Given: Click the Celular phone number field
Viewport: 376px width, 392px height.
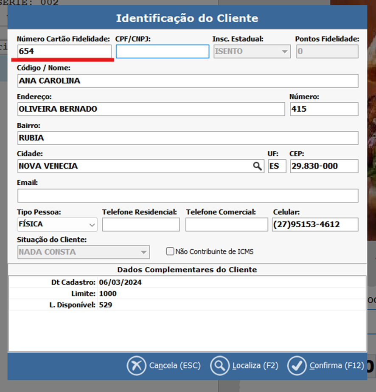Looking at the screenshot, I should click(314, 224).
